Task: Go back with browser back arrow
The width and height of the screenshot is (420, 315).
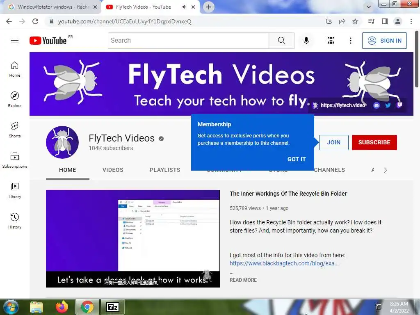Action: [x=9, y=21]
